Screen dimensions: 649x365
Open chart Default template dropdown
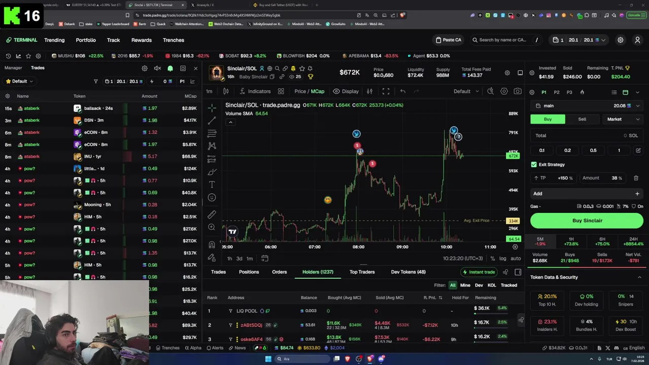coord(466,91)
